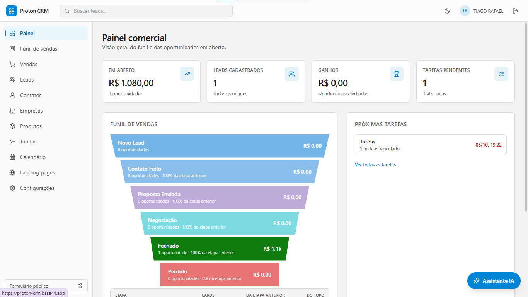
Task: Select Tarefas in the sidebar menu
Action: click(x=46, y=142)
